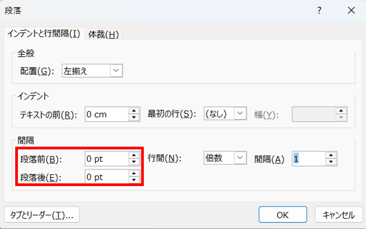Image resolution: width=366 pixels, height=229 pixels.
Task: Expand the 最初の行 dropdown
Action: point(241,114)
